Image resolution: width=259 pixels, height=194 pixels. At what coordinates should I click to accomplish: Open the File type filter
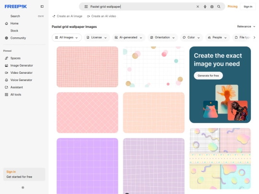coord(242,38)
